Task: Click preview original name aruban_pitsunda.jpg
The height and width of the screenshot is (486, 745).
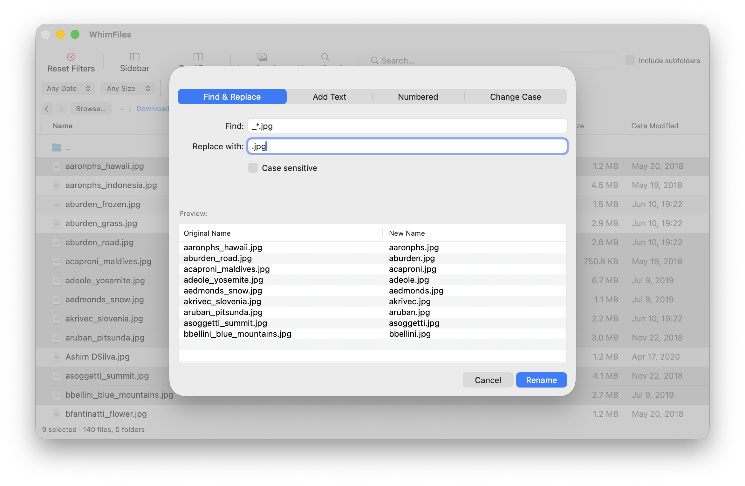Action: (223, 312)
